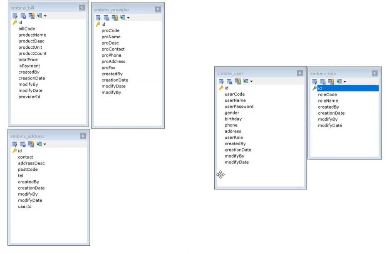Select the postCode column
389x254 pixels.
coord(28,169)
